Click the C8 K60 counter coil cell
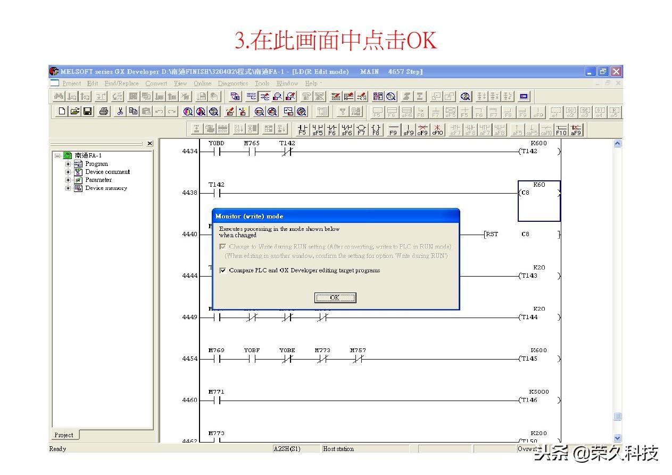 (x=539, y=201)
